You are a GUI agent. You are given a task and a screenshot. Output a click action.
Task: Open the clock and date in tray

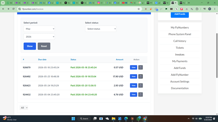tap(208, 119)
